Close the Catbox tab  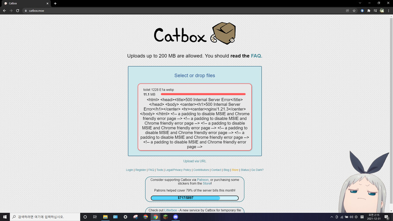[47, 3]
